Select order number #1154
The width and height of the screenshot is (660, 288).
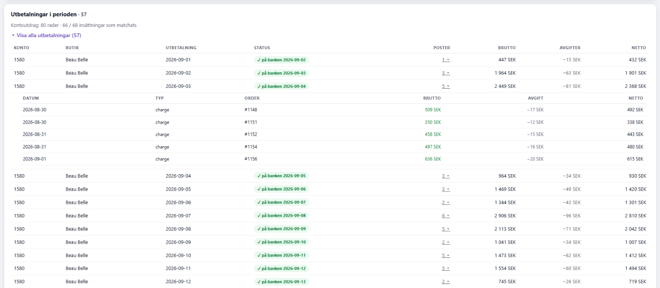click(x=251, y=147)
